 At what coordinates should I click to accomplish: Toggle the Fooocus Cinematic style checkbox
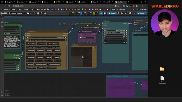[55, 47]
